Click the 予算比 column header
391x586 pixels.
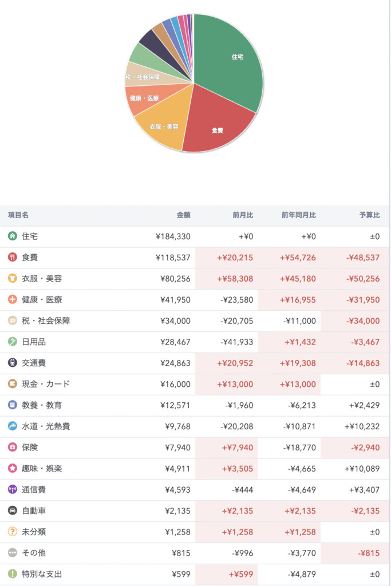tap(369, 215)
